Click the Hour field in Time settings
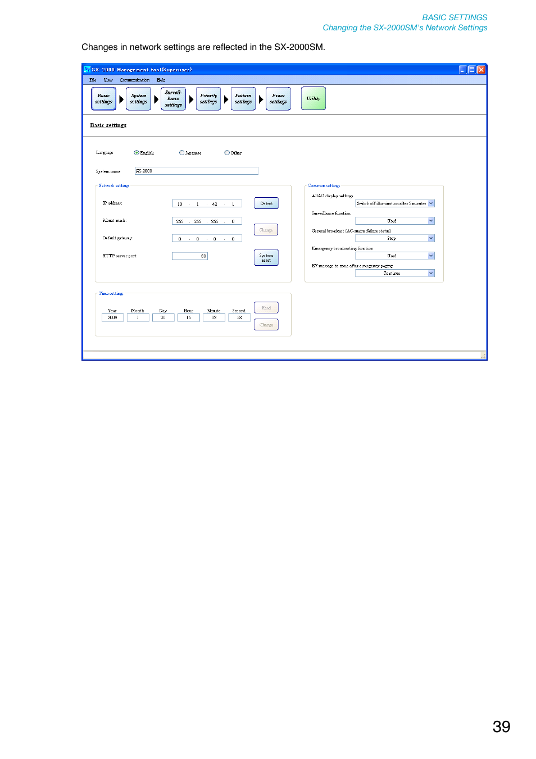Screen dimensions: 536x759 (x=189, y=318)
